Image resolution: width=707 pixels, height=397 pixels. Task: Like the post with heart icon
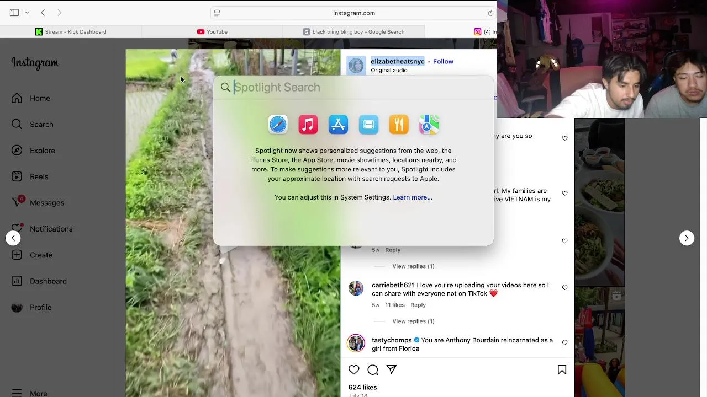tap(354, 370)
